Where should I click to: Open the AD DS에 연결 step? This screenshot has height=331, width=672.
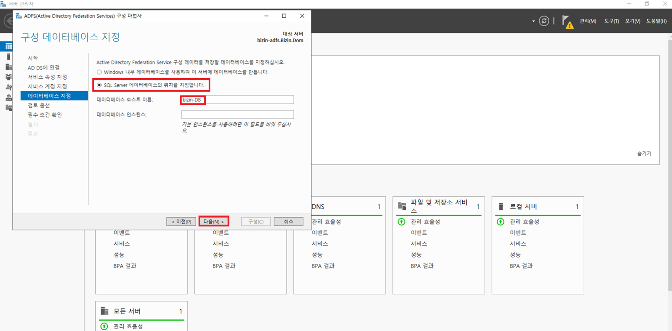pos(44,68)
